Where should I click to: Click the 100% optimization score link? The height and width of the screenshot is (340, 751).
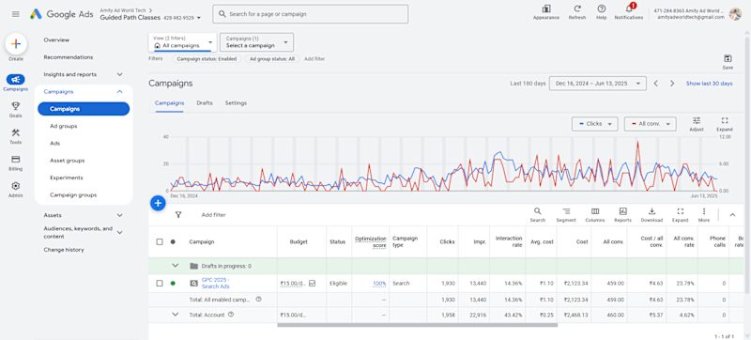pyautogui.click(x=379, y=284)
